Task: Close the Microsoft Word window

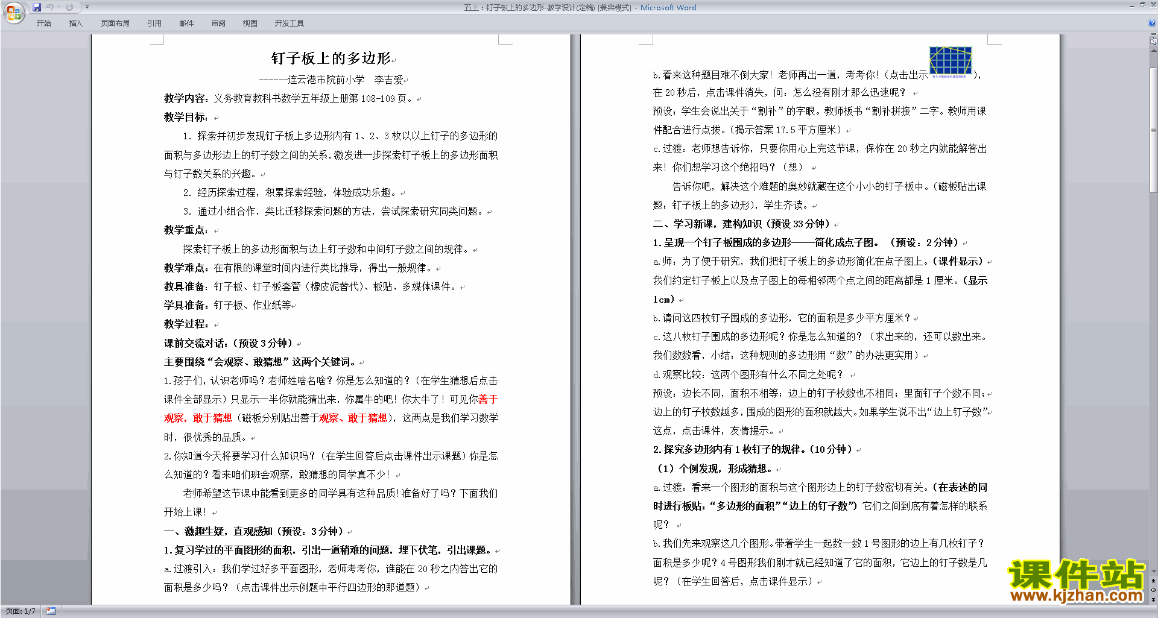Action: tap(1153, 5)
